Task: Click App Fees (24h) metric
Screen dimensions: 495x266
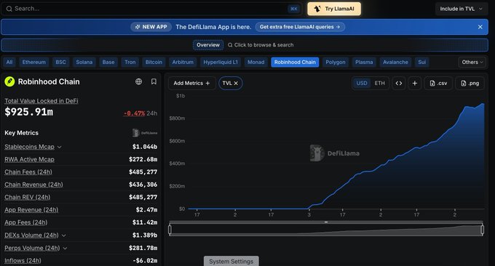Action: click(26, 222)
